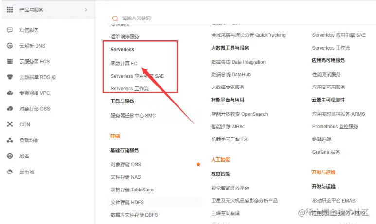This screenshot has height=224, width=376.
Task: Open 卫星及无人机遥感影像分析产品 link
Action: pos(244,201)
